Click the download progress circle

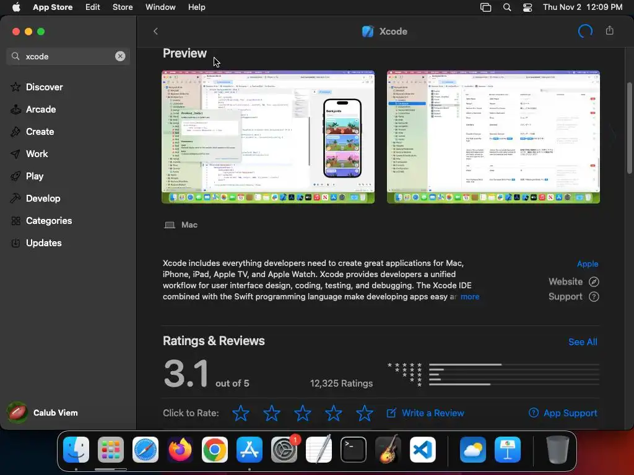(585, 31)
